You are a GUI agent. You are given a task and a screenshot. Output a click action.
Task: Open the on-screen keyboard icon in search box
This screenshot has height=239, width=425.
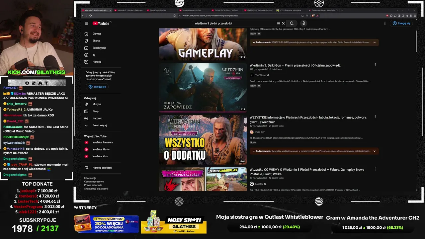pos(278,23)
